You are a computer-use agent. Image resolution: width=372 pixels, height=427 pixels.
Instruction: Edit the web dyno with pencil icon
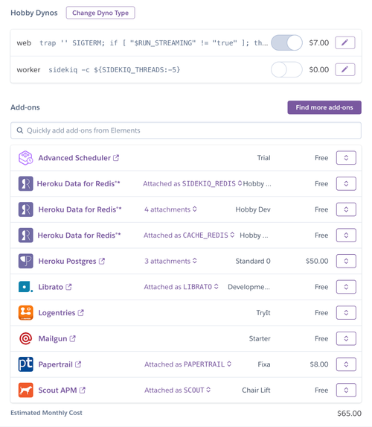tap(344, 42)
